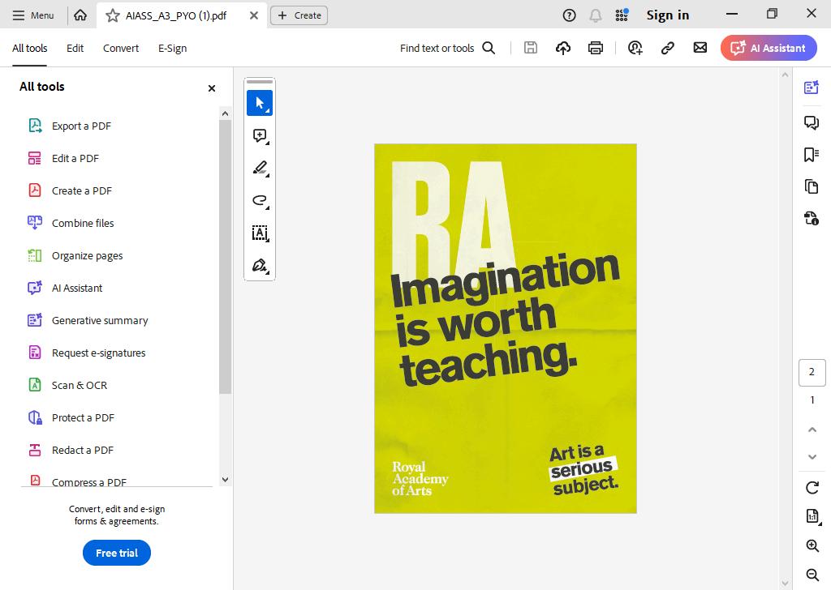The width and height of the screenshot is (831, 590).
Task: Open the Menu hamburger dropdown
Action: pyautogui.click(x=33, y=15)
